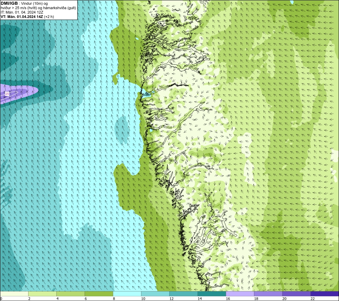Click the 2-4 m/s light green legend swatch

point(42,294)
